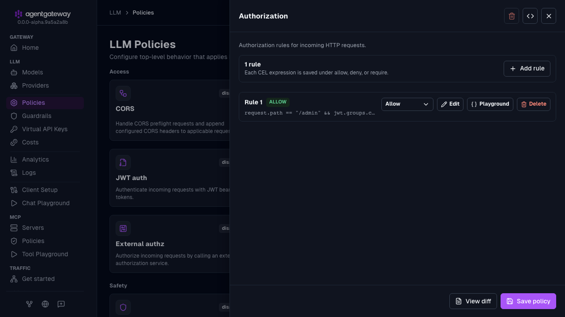Open the code view for Authorization
Screen dimensions: 565x317
(x=530, y=16)
